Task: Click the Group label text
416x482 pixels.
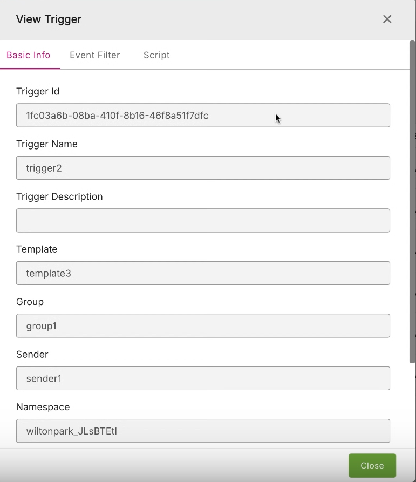Action: pyautogui.click(x=30, y=302)
